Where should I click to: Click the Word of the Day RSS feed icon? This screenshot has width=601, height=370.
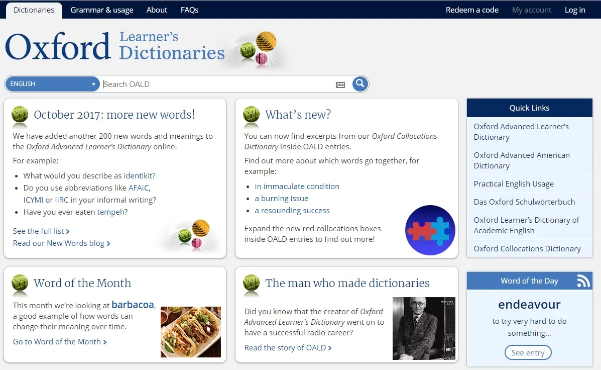click(x=583, y=281)
